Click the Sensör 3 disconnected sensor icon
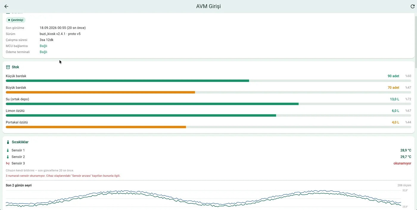The image size is (417, 210). 8,163
